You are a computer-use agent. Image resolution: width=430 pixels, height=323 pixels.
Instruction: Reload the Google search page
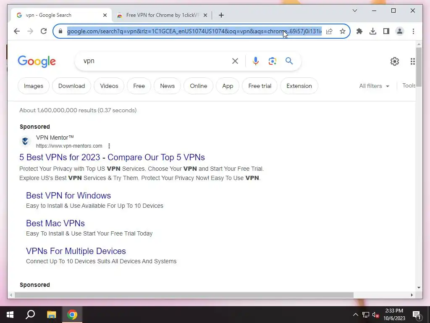[44, 31]
